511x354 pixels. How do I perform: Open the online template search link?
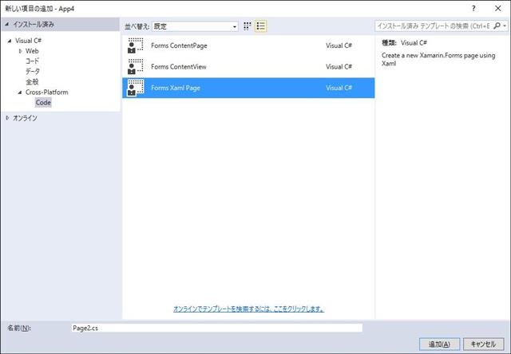click(248, 309)
